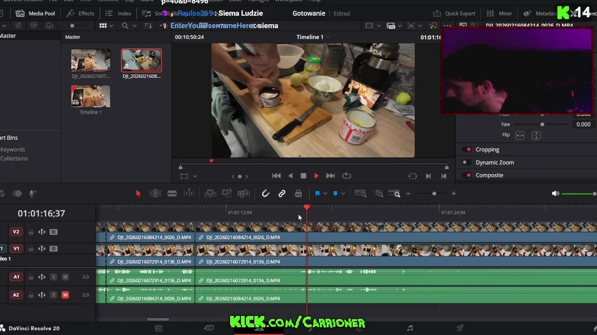Screen dimensions: 597x335
Task: Open media pool sort order icon
Action: (148, 26)
